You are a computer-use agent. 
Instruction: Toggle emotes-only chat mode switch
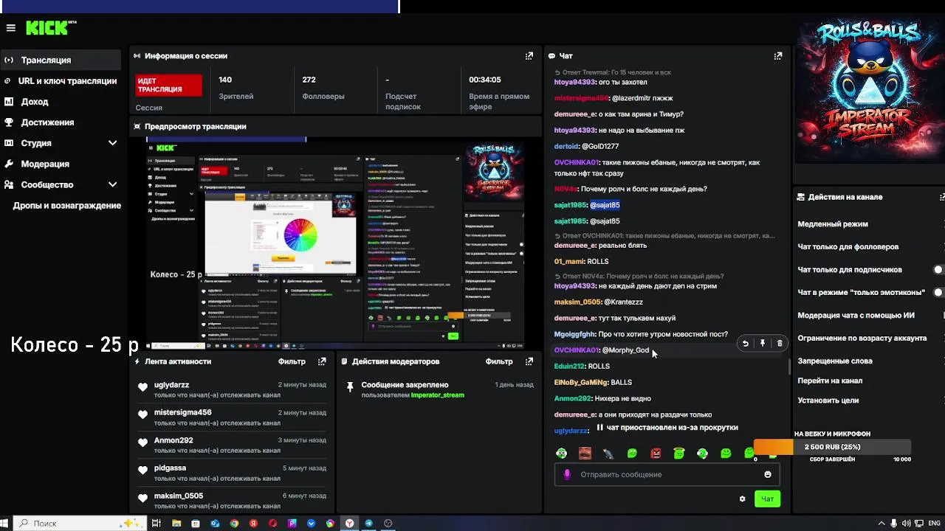click(939, 292)
